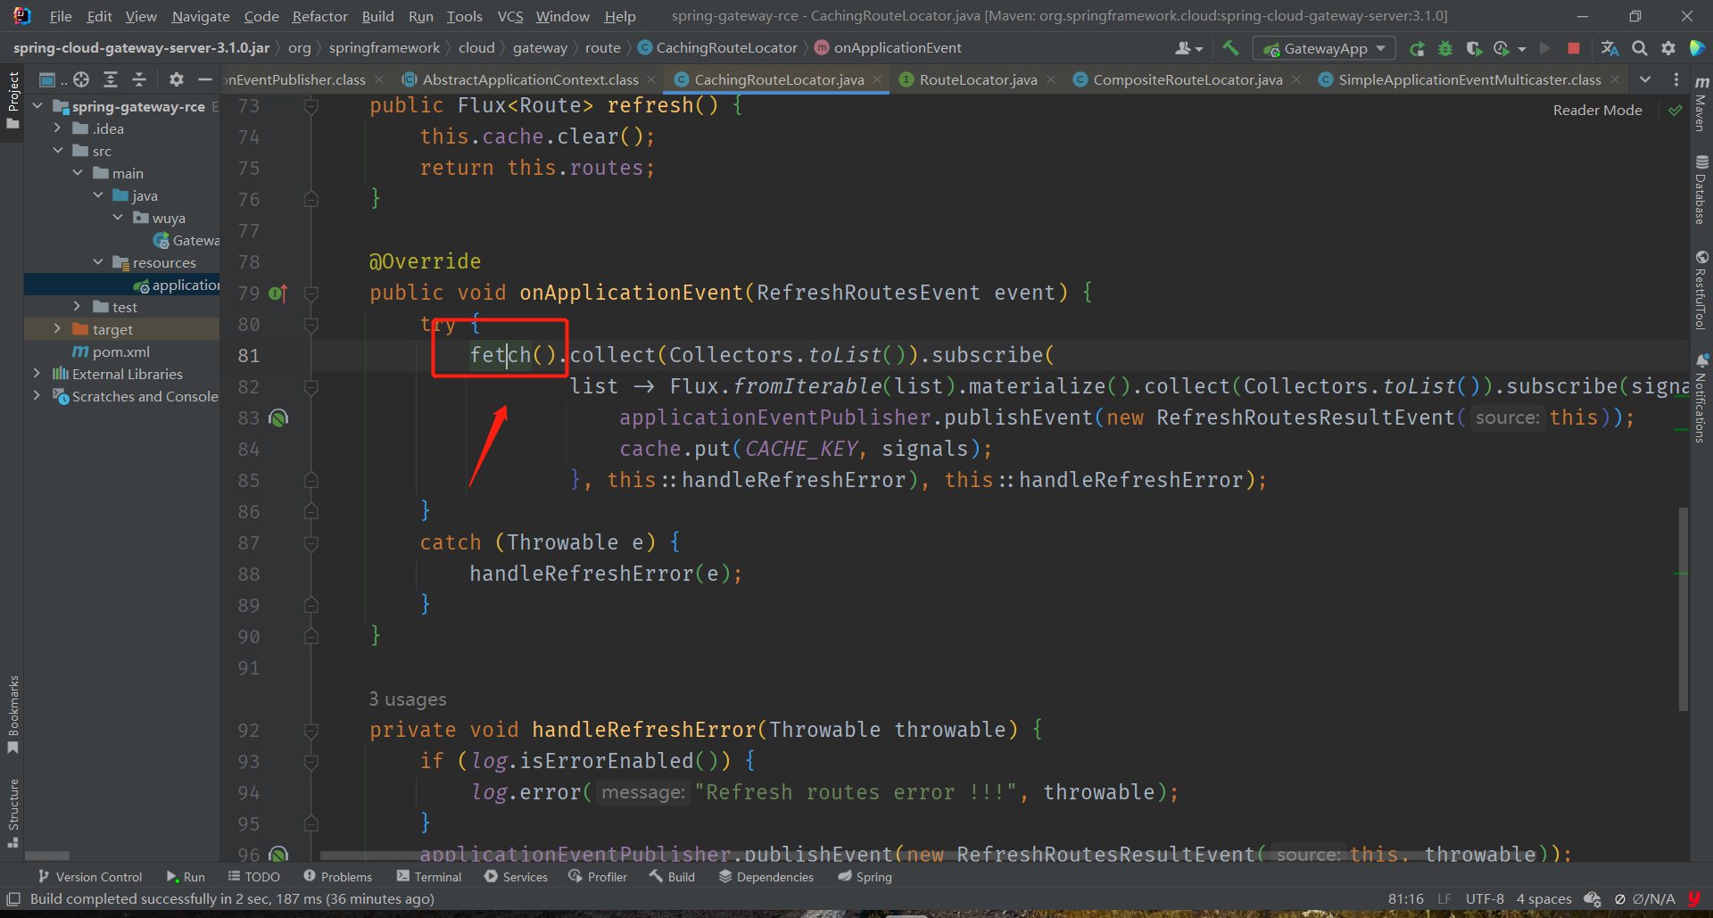Click gutter icon on line 83
The width and height of the screenshot is (1713, 918).
pos(278,418)
